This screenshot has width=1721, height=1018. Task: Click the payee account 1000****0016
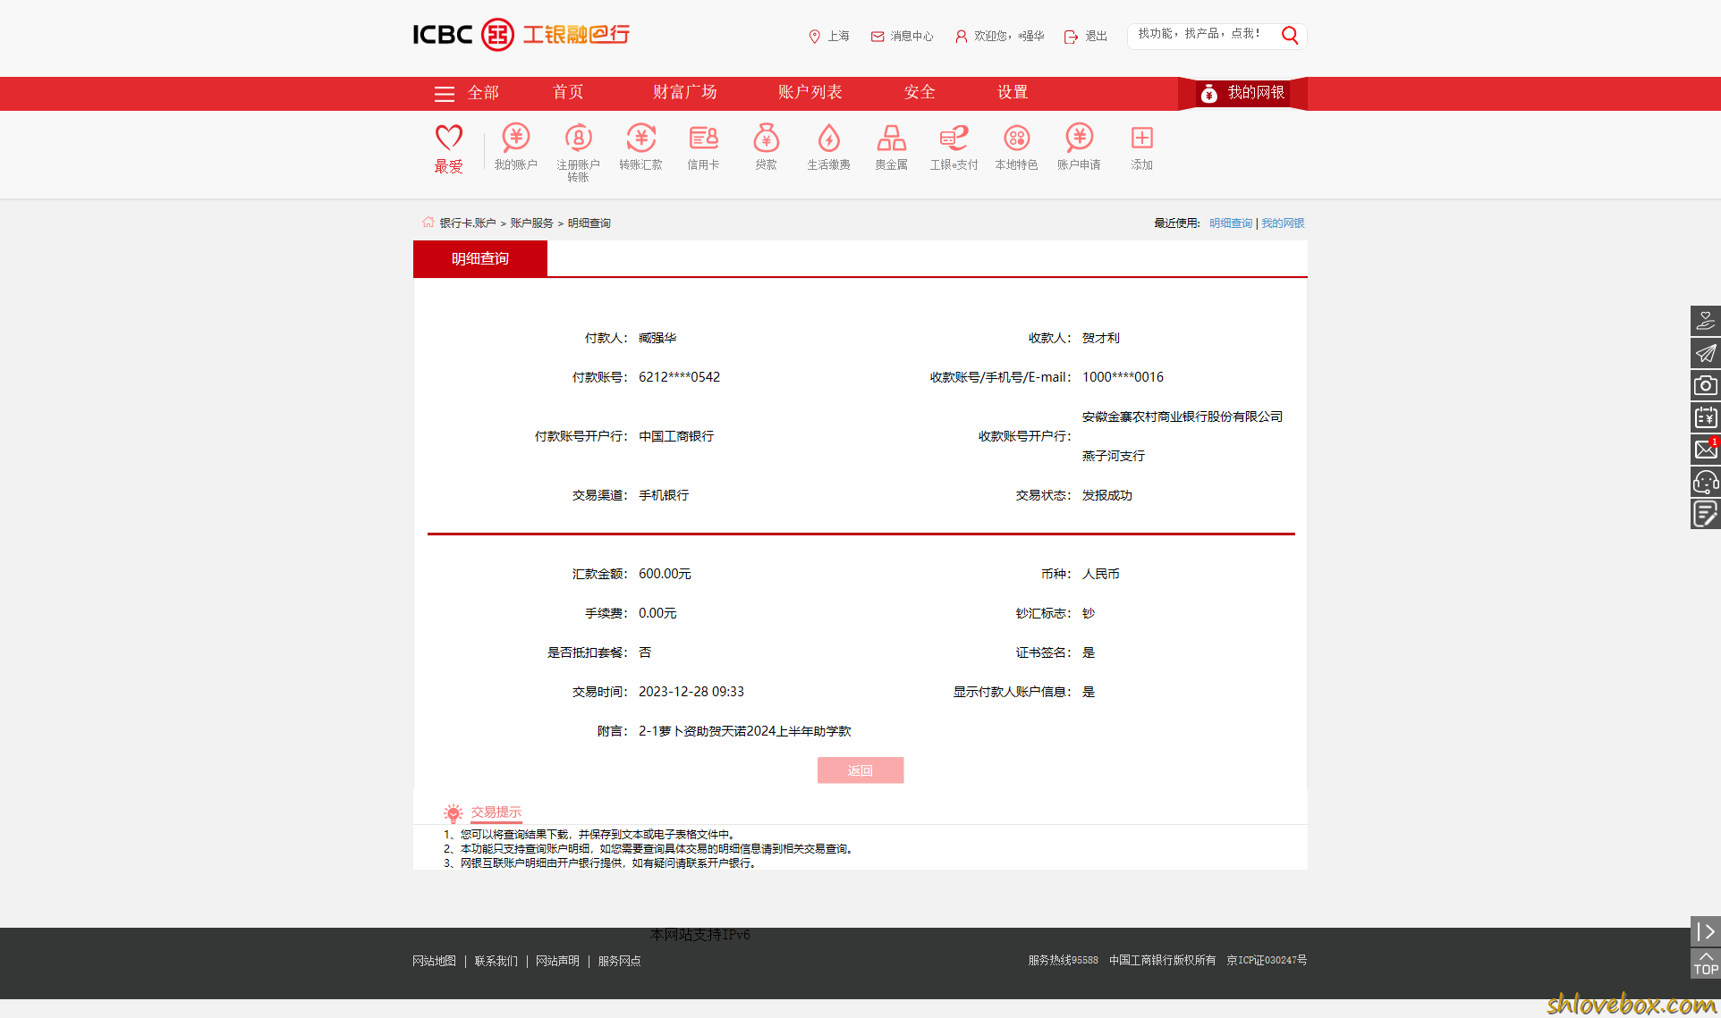[x=1123, y=377]
